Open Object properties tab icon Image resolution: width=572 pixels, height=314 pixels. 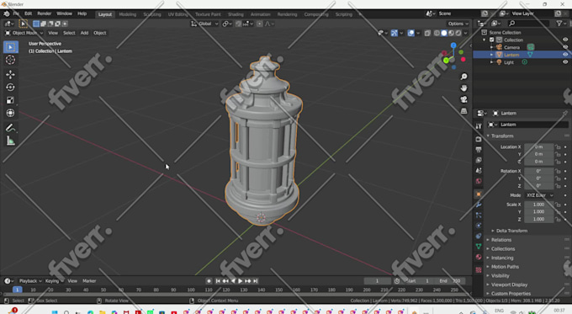[479, 194]
